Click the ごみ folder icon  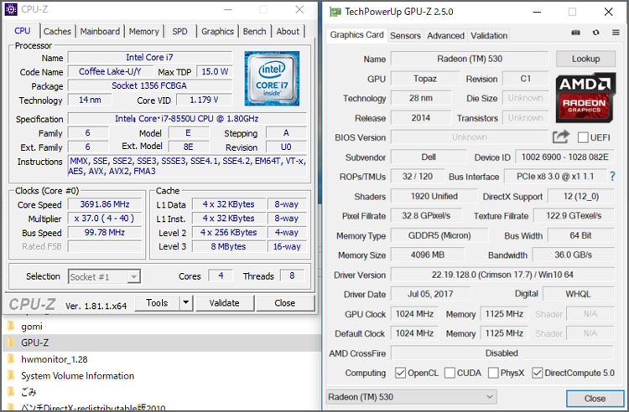[11, 392]
